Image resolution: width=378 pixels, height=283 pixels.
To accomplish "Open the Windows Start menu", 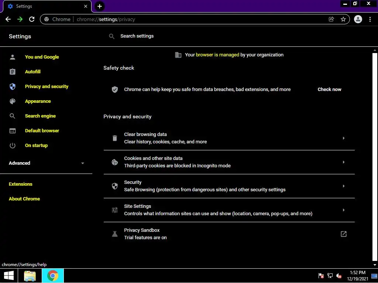I will click(9, 276).
